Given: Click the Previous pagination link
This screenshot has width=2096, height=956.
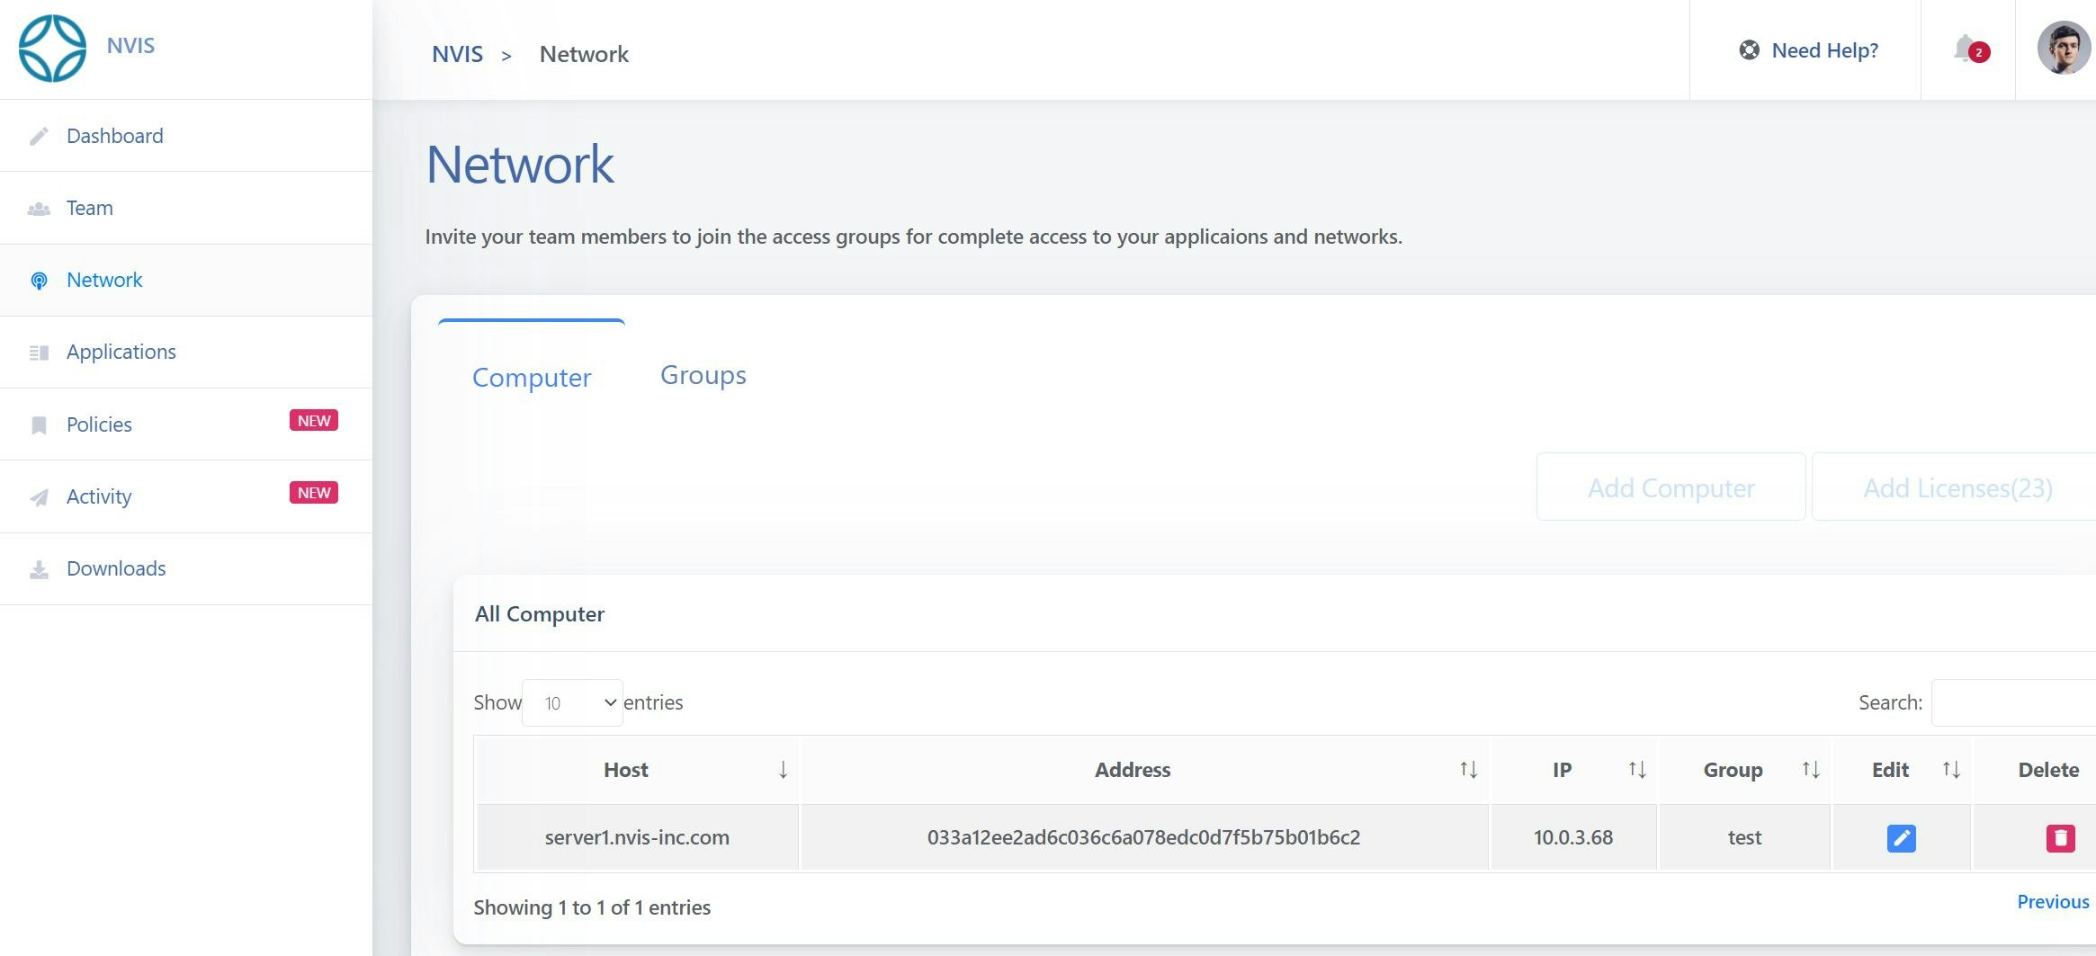Looking at the screenshot, I should (2053, 901).
